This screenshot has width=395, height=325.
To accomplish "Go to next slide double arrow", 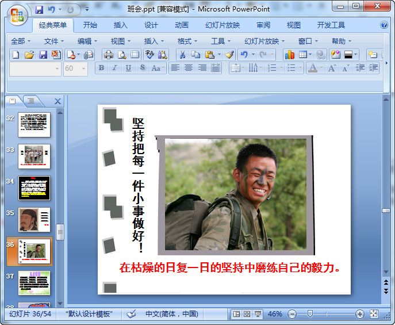I will pyautogui.click(x=386, y=292).
